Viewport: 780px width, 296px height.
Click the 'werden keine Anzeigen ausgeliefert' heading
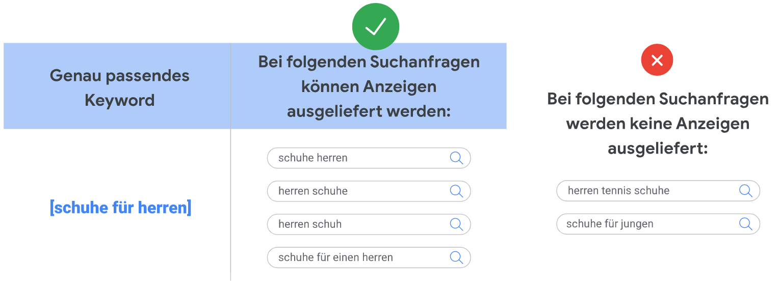[x=658, y=124]
